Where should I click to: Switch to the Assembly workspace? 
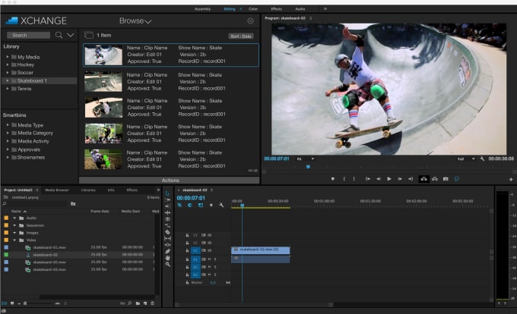[x=202, y=9]
